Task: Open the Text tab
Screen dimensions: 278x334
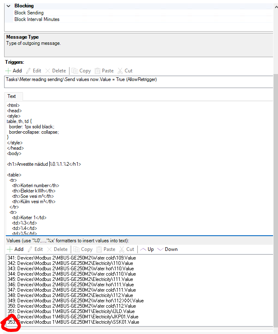Action: tap(12, 96)
